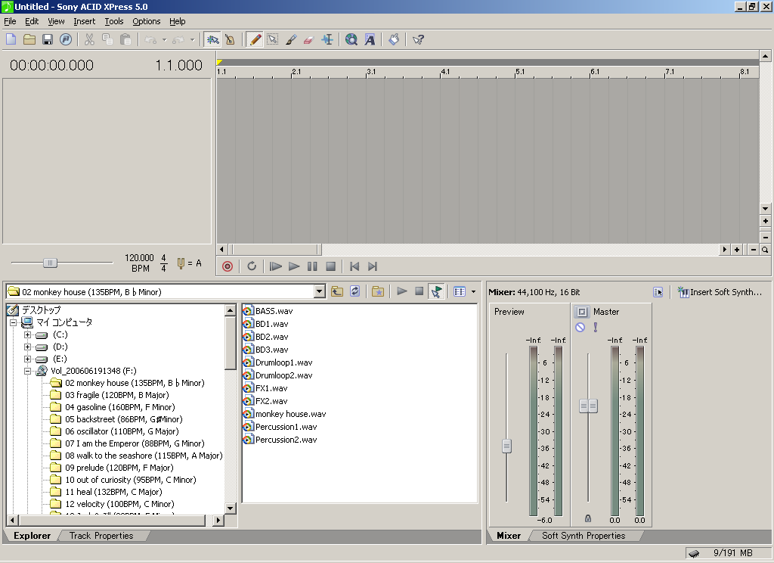Click the Pause transport button
The image size is (774, 563).
(x=312, y=266)
